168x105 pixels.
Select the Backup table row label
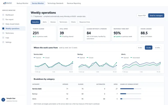[x=35, y=94]
